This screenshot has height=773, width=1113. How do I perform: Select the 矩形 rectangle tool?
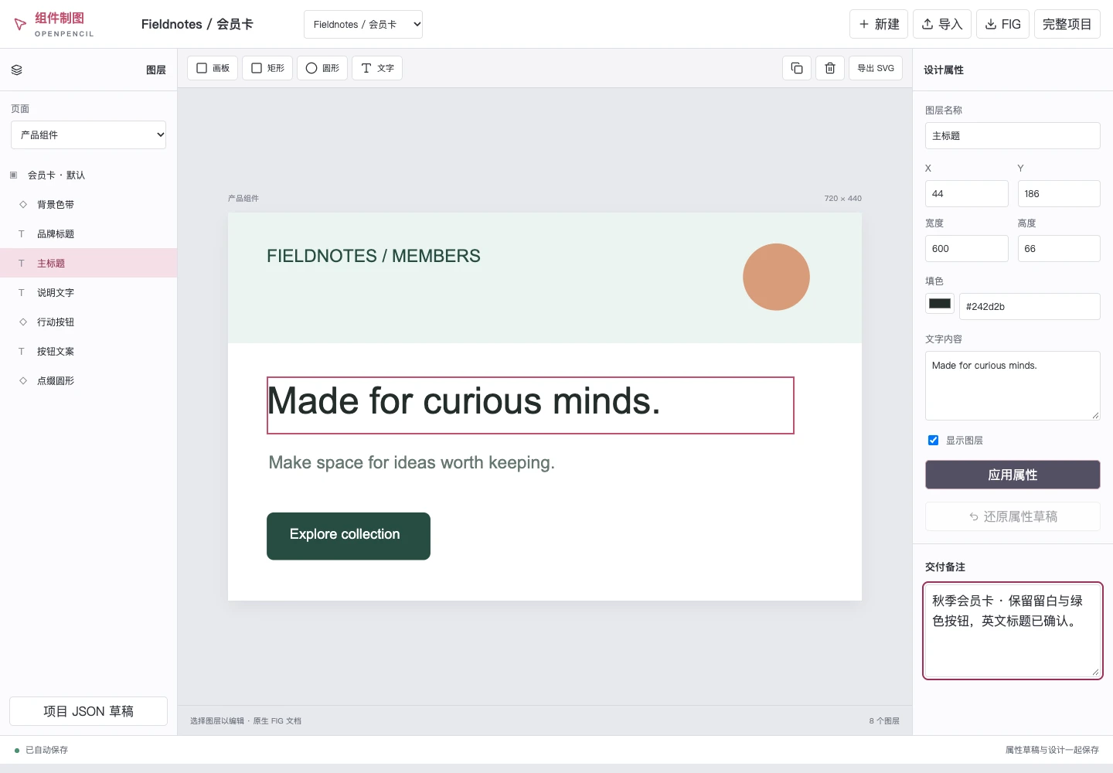[267, 68]
